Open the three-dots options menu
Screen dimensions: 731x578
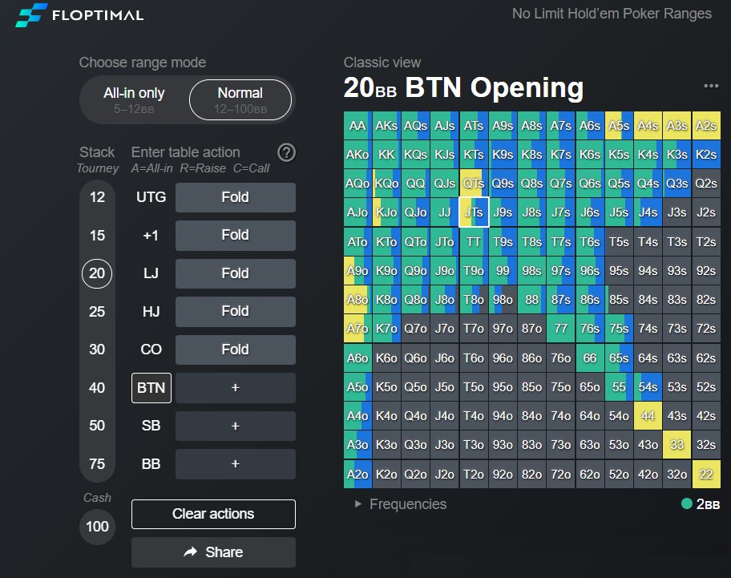(x=711, y=86)
